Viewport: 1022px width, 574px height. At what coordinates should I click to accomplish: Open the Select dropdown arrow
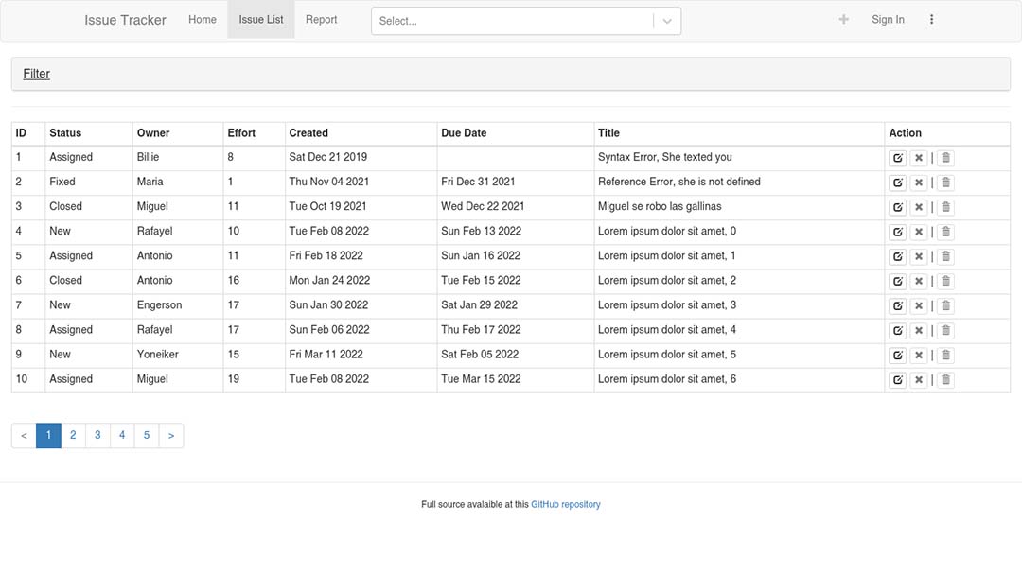tap(667, 21)
